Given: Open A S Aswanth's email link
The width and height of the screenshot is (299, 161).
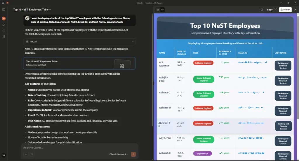Looking at the screenshot, I should point(253,62).
